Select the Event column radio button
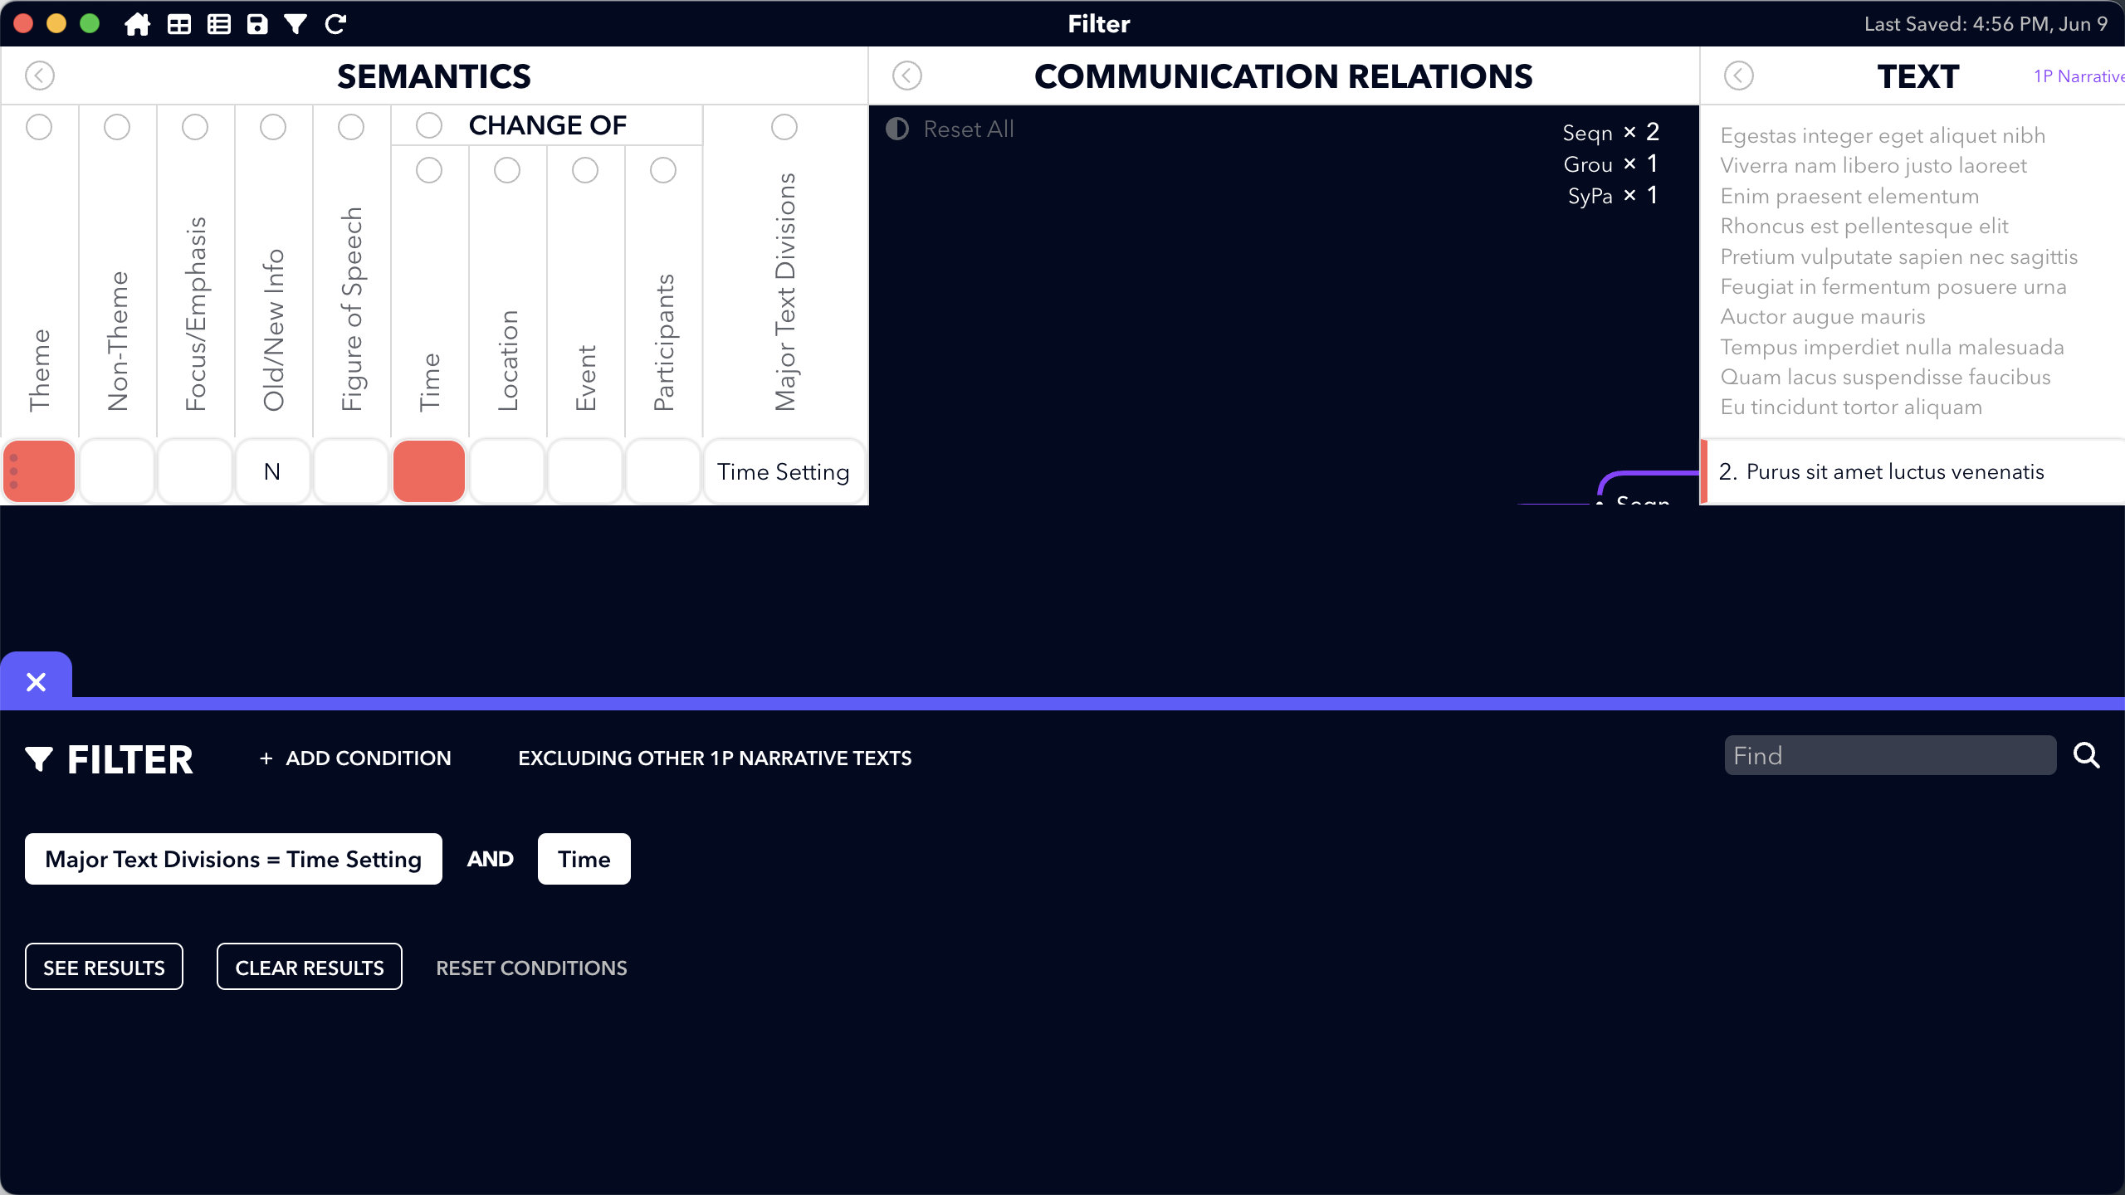This screenshot has width=2125, height=1195. click(x=585, y=170)
